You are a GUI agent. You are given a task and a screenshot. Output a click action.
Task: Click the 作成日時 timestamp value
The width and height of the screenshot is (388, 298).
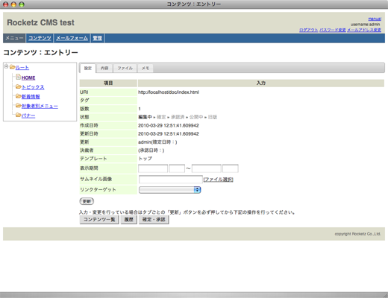169,125
